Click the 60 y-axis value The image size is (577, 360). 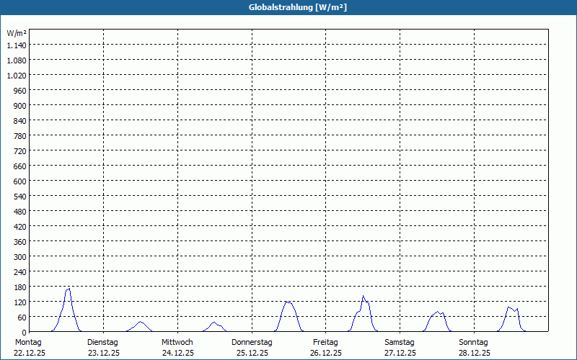pyautogui.click(x=22, y=318)
